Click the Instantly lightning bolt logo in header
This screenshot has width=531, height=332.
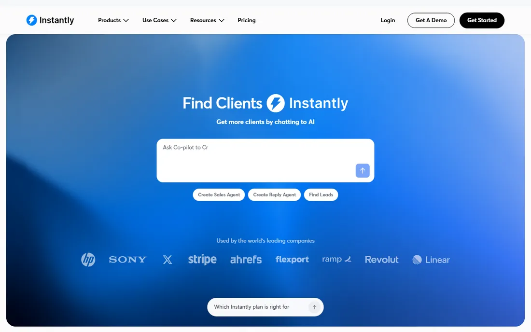tap(31, 20)
